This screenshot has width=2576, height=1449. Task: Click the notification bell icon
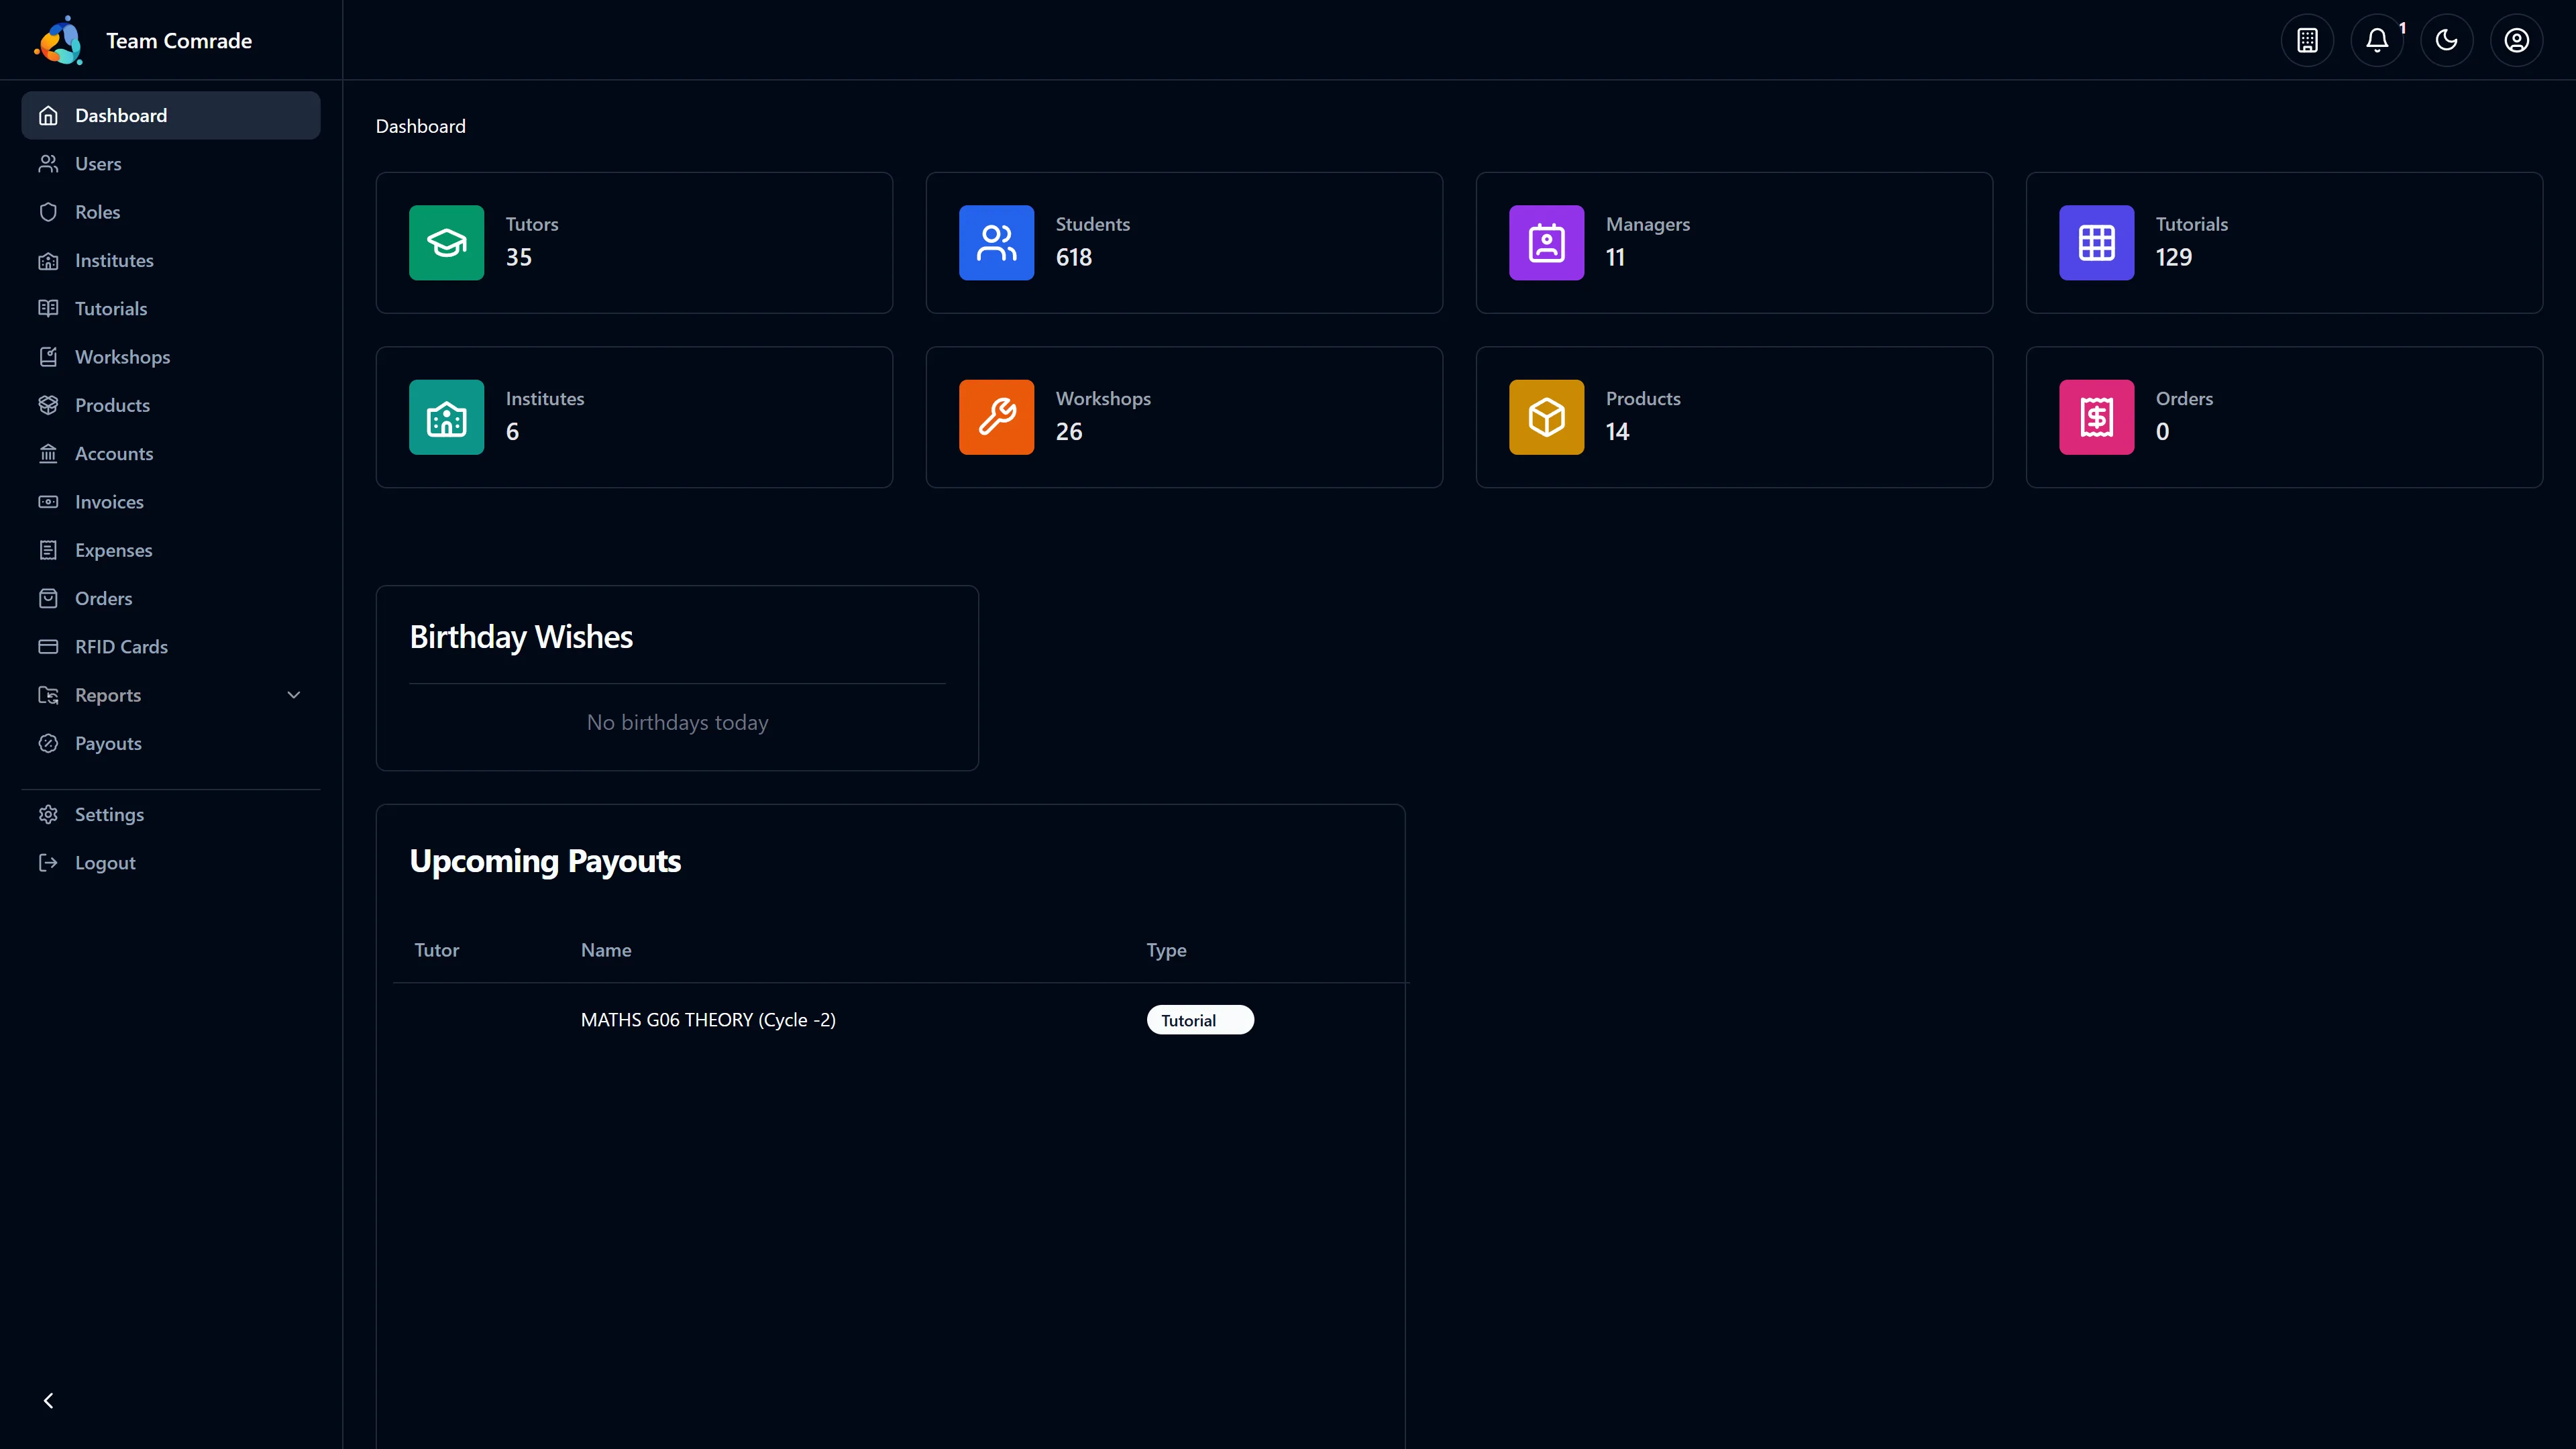2377,40
